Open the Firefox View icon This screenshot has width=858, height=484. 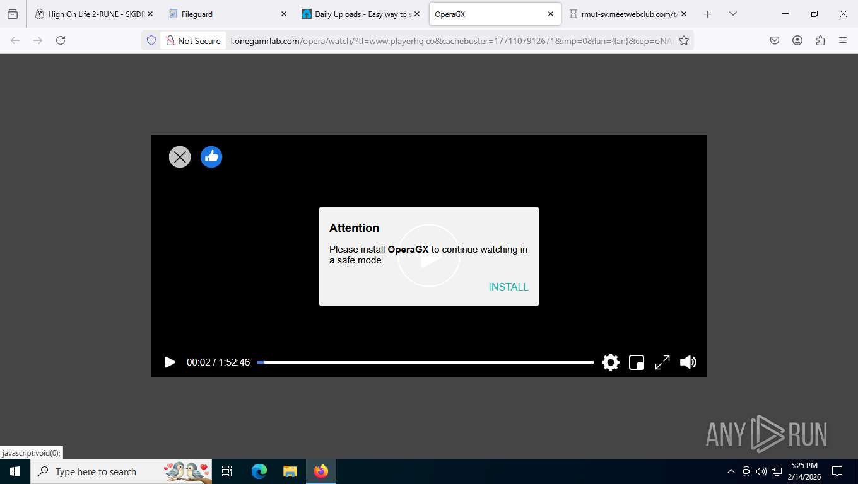pyautogui.click(x=13, y=14)
